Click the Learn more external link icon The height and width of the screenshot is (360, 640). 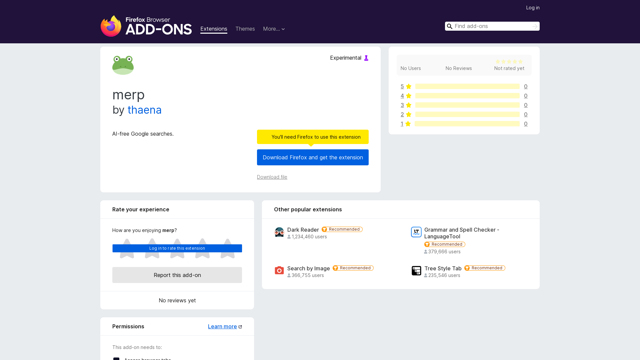pos(240,327)
